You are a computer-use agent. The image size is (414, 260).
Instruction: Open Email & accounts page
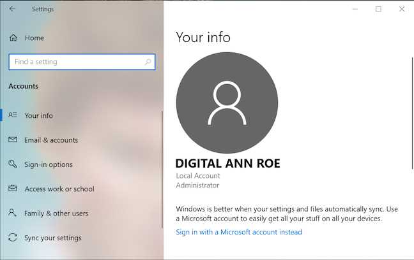[51, 140]
